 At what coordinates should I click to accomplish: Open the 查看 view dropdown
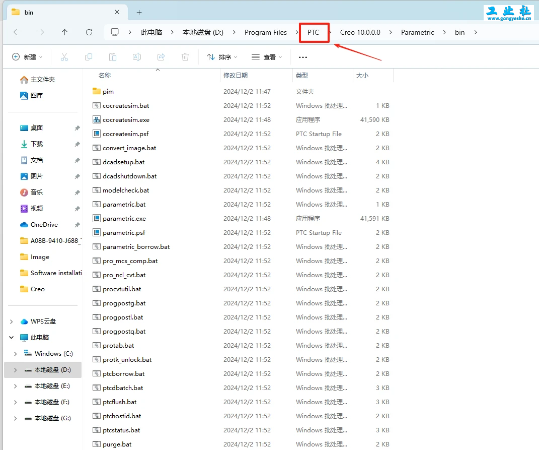[266, 57]
